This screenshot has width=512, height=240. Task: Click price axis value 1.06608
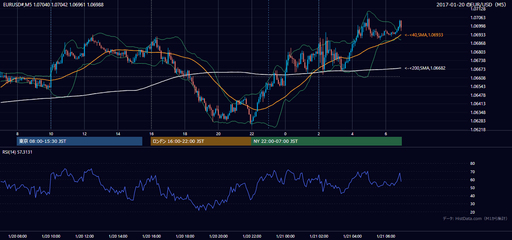(478, 78)
